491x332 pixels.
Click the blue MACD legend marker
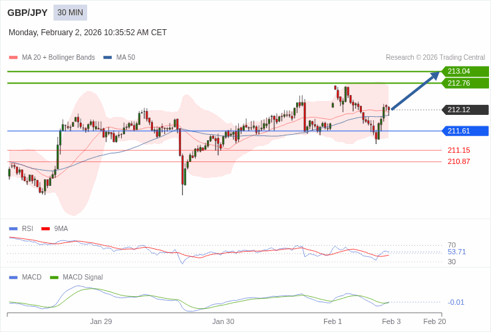tap(13, 277)
